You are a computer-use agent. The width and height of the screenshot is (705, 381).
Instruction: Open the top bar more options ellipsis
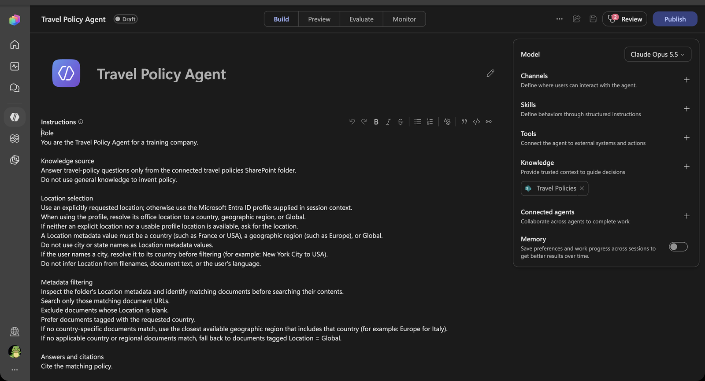click(560, 19)
